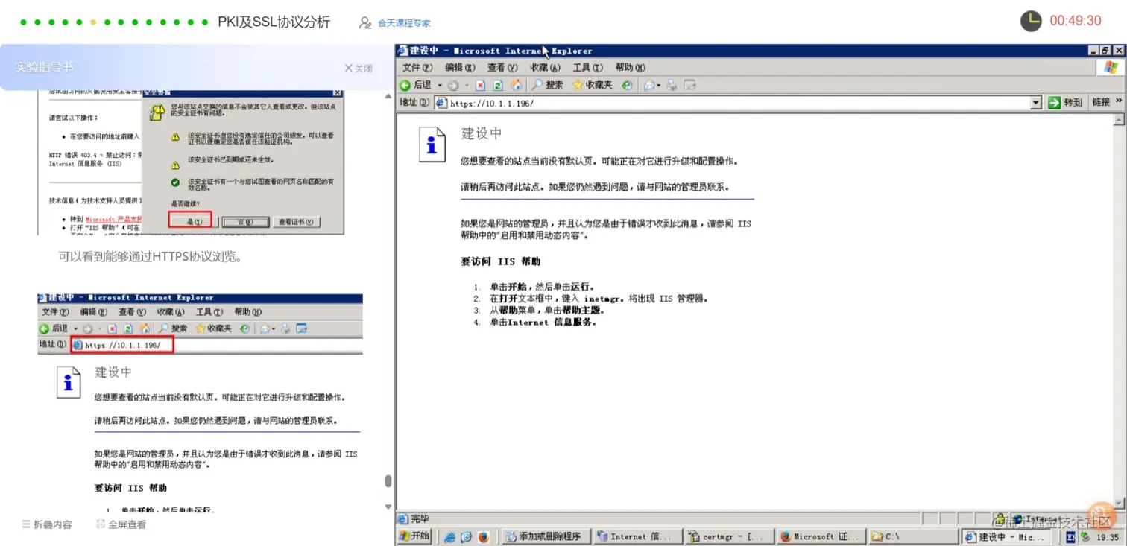Open the 工具(T) menu

[x=587, y=68]
